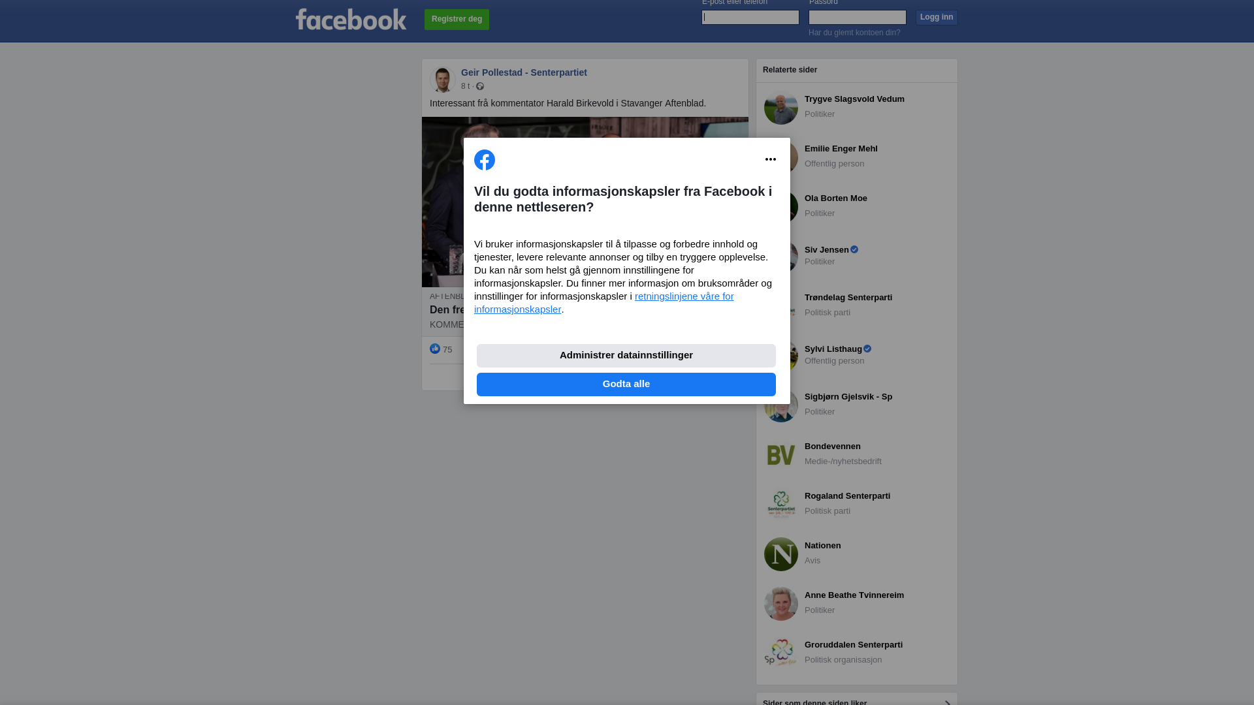Click the Registrer deg button
The width and height of the screenshot is (1254, 705).
[x=457, y=20]
